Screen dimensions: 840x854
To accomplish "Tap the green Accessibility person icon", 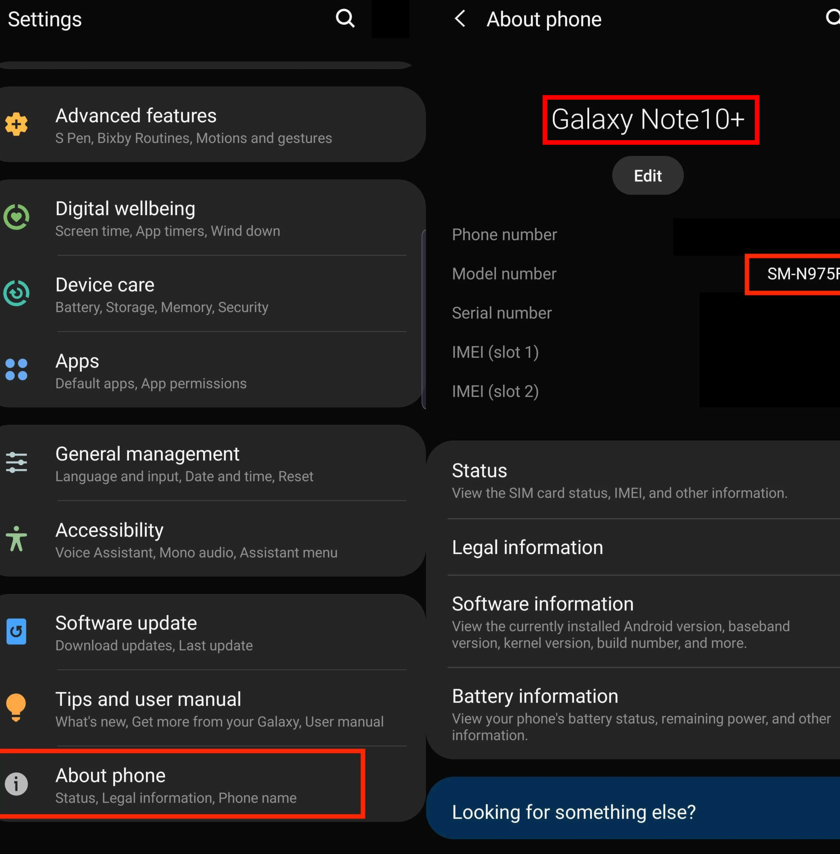I will pyautogui.click(x=16, y=538).
